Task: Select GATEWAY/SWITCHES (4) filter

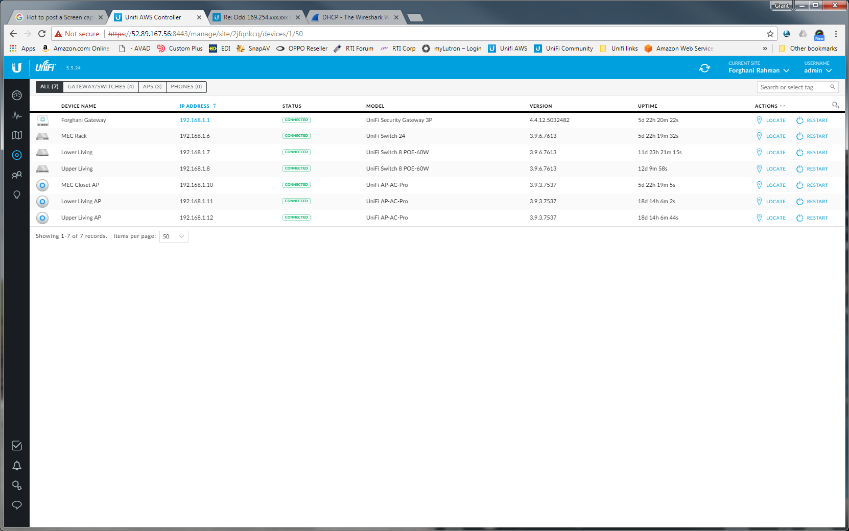Action: pyautogui.click(x=101, y=87)
